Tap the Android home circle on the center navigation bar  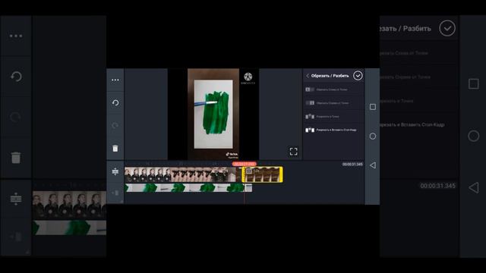(x=373, y=136)
